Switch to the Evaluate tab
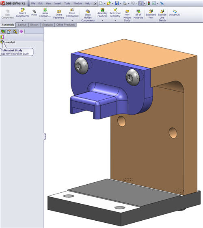Image resolution: width=203 pixels, height=228 pixels. click(48, 25)
